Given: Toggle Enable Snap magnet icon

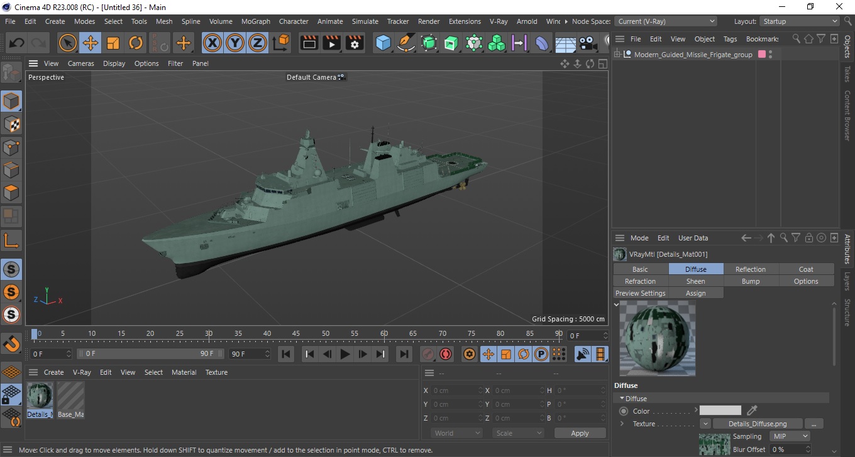Looking at the screenshot, I should click(11, 343).
